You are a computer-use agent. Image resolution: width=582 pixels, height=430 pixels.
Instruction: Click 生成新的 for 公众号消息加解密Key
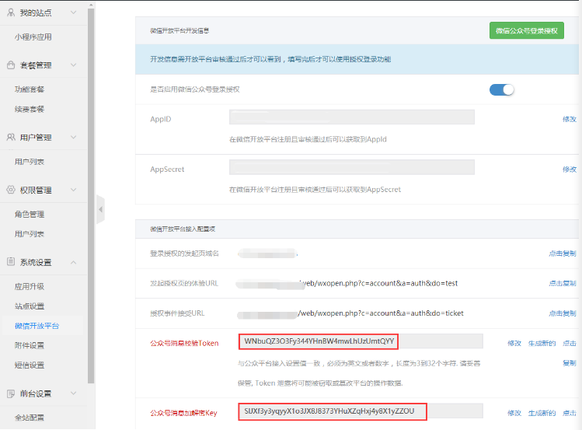542,413
